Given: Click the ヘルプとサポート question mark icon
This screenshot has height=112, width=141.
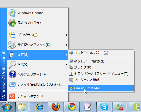Looking at the screenshot, I should (13, 74).
